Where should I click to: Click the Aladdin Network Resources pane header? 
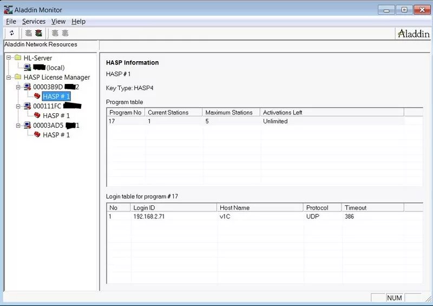(x=51, y=44)
